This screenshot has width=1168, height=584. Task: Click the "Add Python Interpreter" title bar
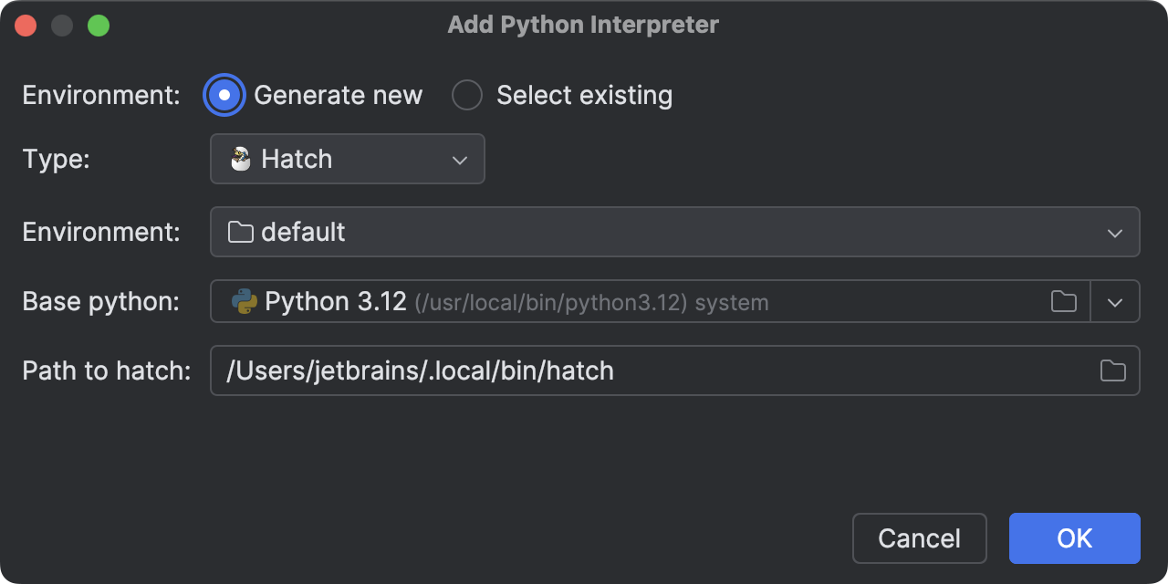point(583,26)
